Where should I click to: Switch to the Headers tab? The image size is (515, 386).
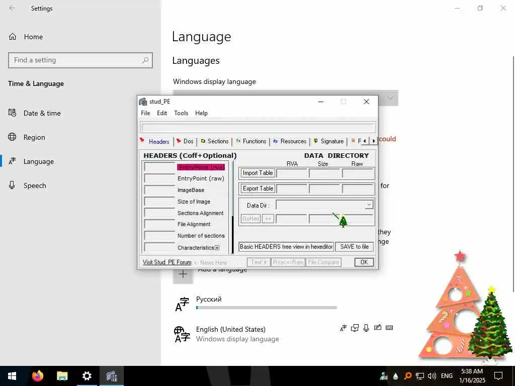155,141
